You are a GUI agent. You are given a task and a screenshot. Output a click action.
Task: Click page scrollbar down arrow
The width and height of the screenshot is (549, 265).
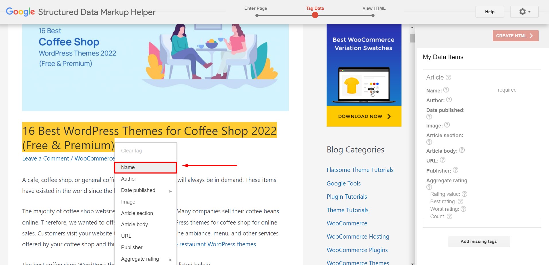412,263
